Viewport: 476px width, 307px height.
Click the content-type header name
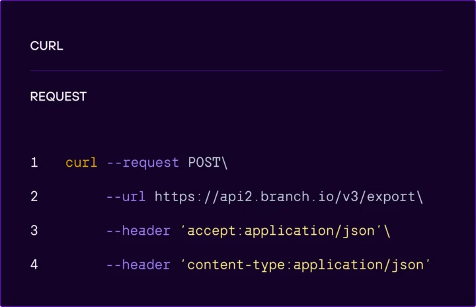237,265
